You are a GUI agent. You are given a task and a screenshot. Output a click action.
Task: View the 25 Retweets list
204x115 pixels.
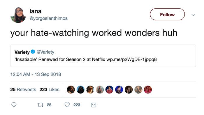pos(23,90)
